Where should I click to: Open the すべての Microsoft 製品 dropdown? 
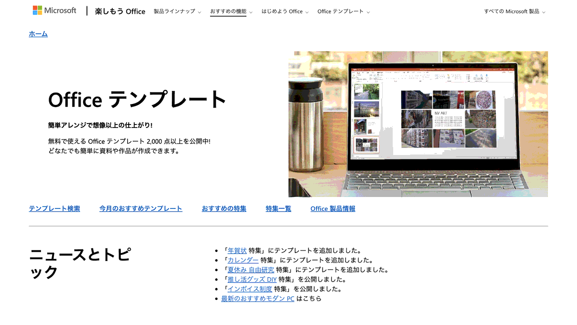[514, 11]
